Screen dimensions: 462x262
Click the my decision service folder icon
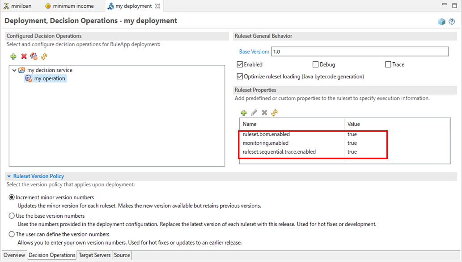(22, 70)
